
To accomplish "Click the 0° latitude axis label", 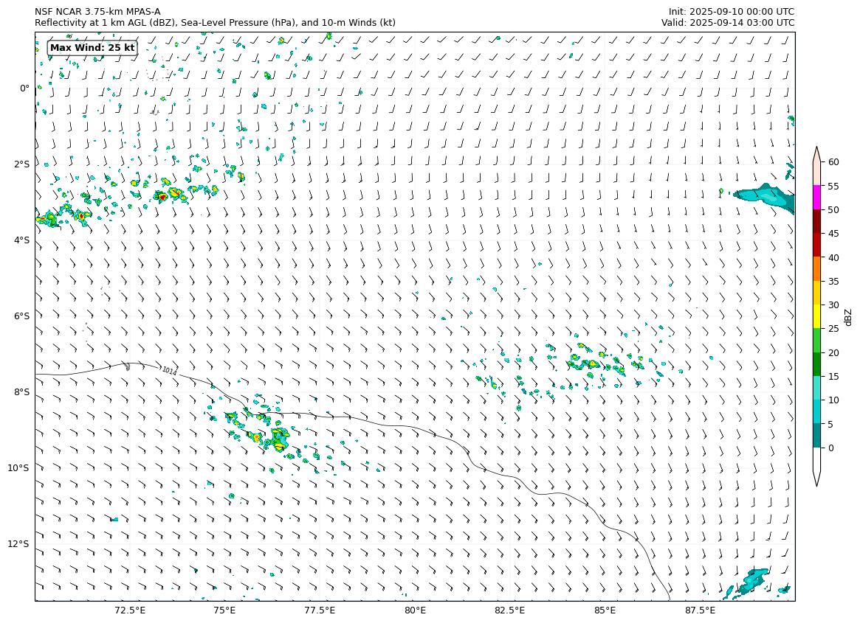I will (x=24, y=88).
